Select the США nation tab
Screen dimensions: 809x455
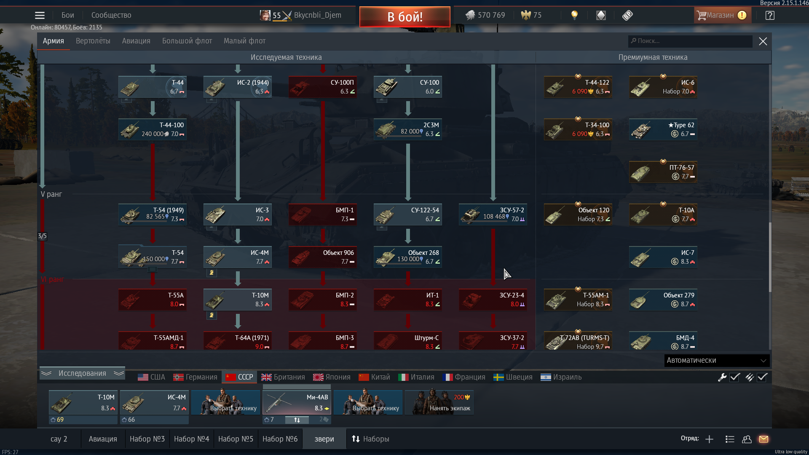[151, 377]
